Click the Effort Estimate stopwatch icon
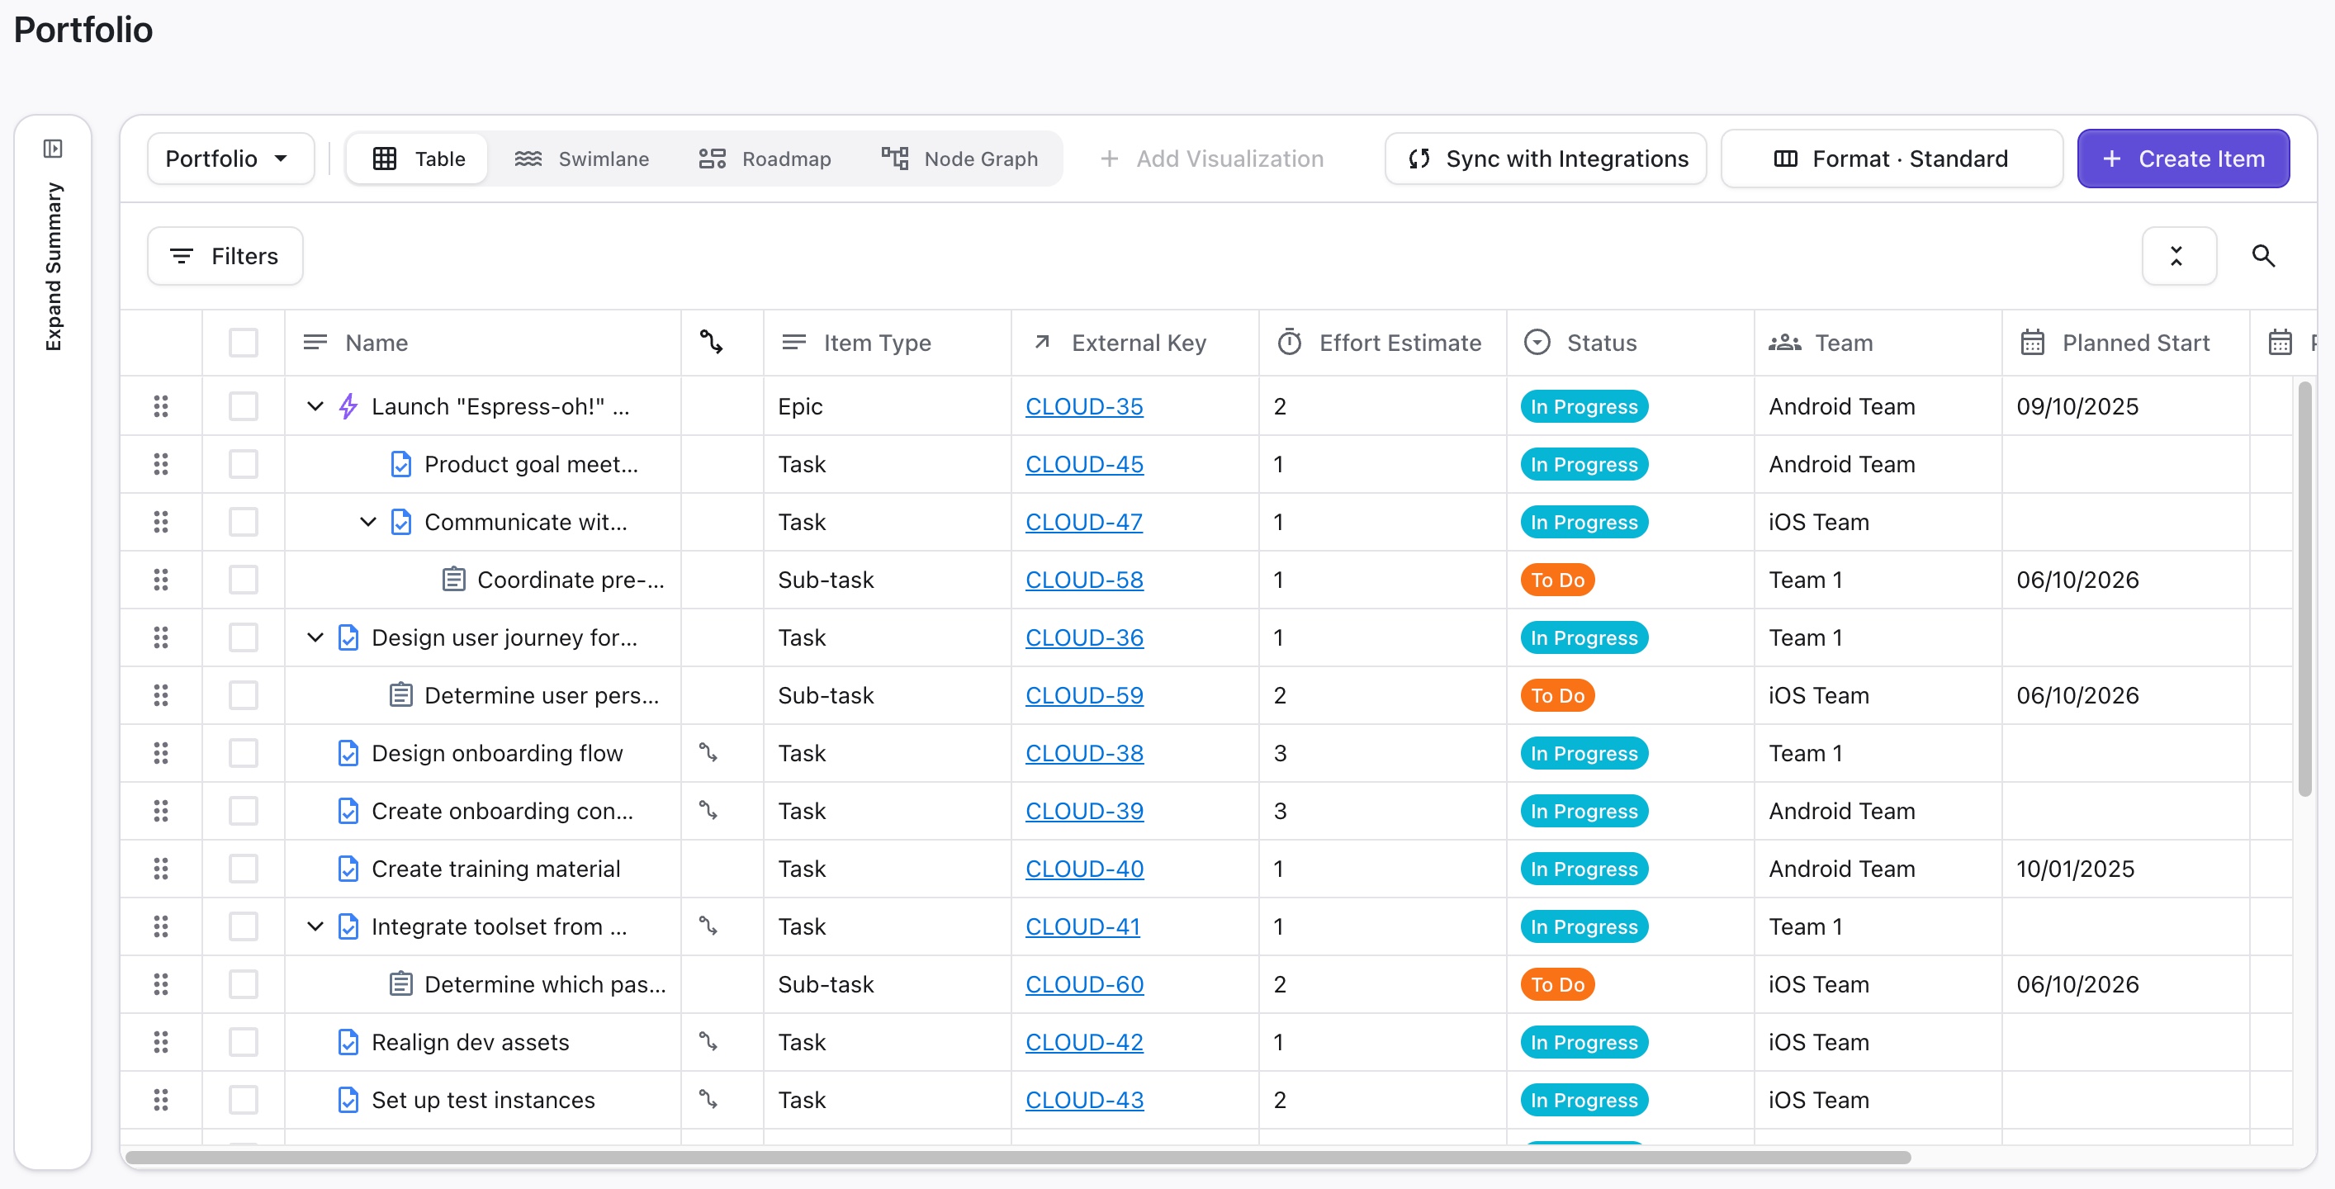Screen dimensions: 2335x1189 pyautogui.click(x=1289, y=343)
